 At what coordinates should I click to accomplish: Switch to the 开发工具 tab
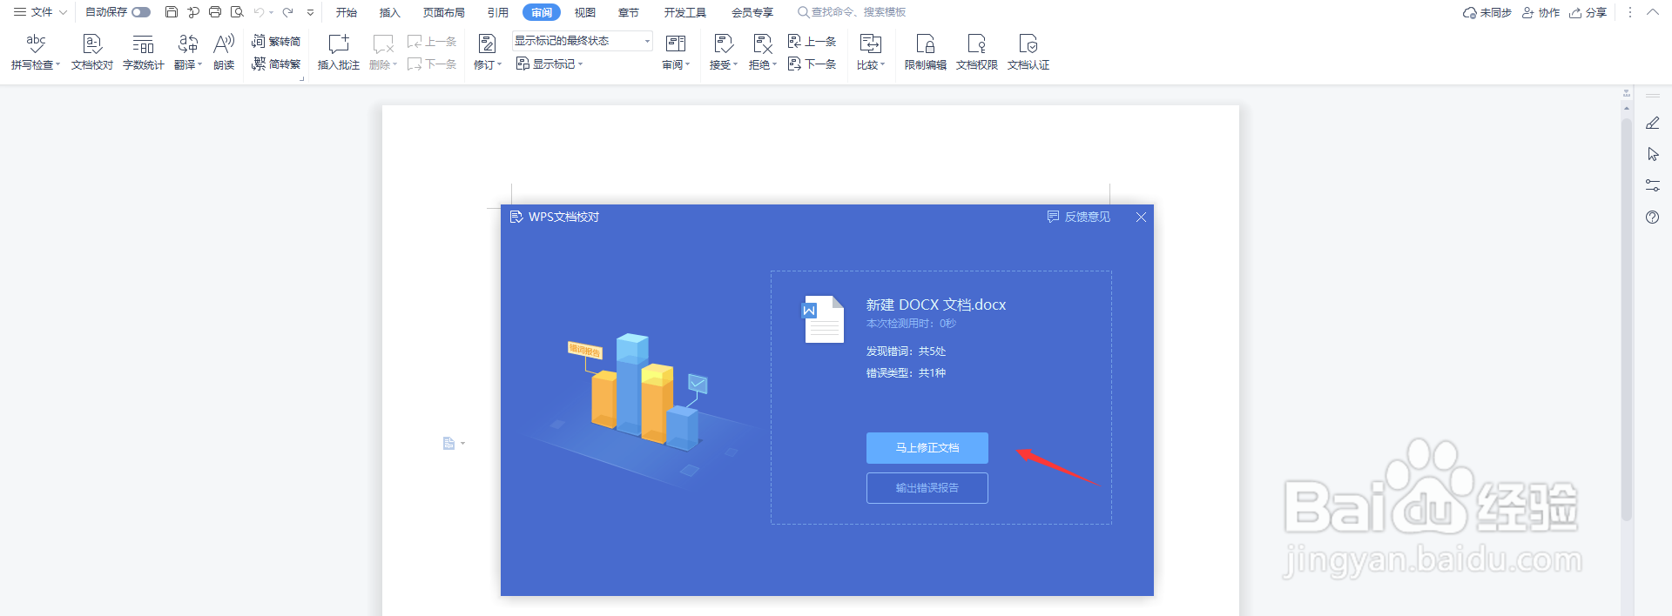click(685, 12)
